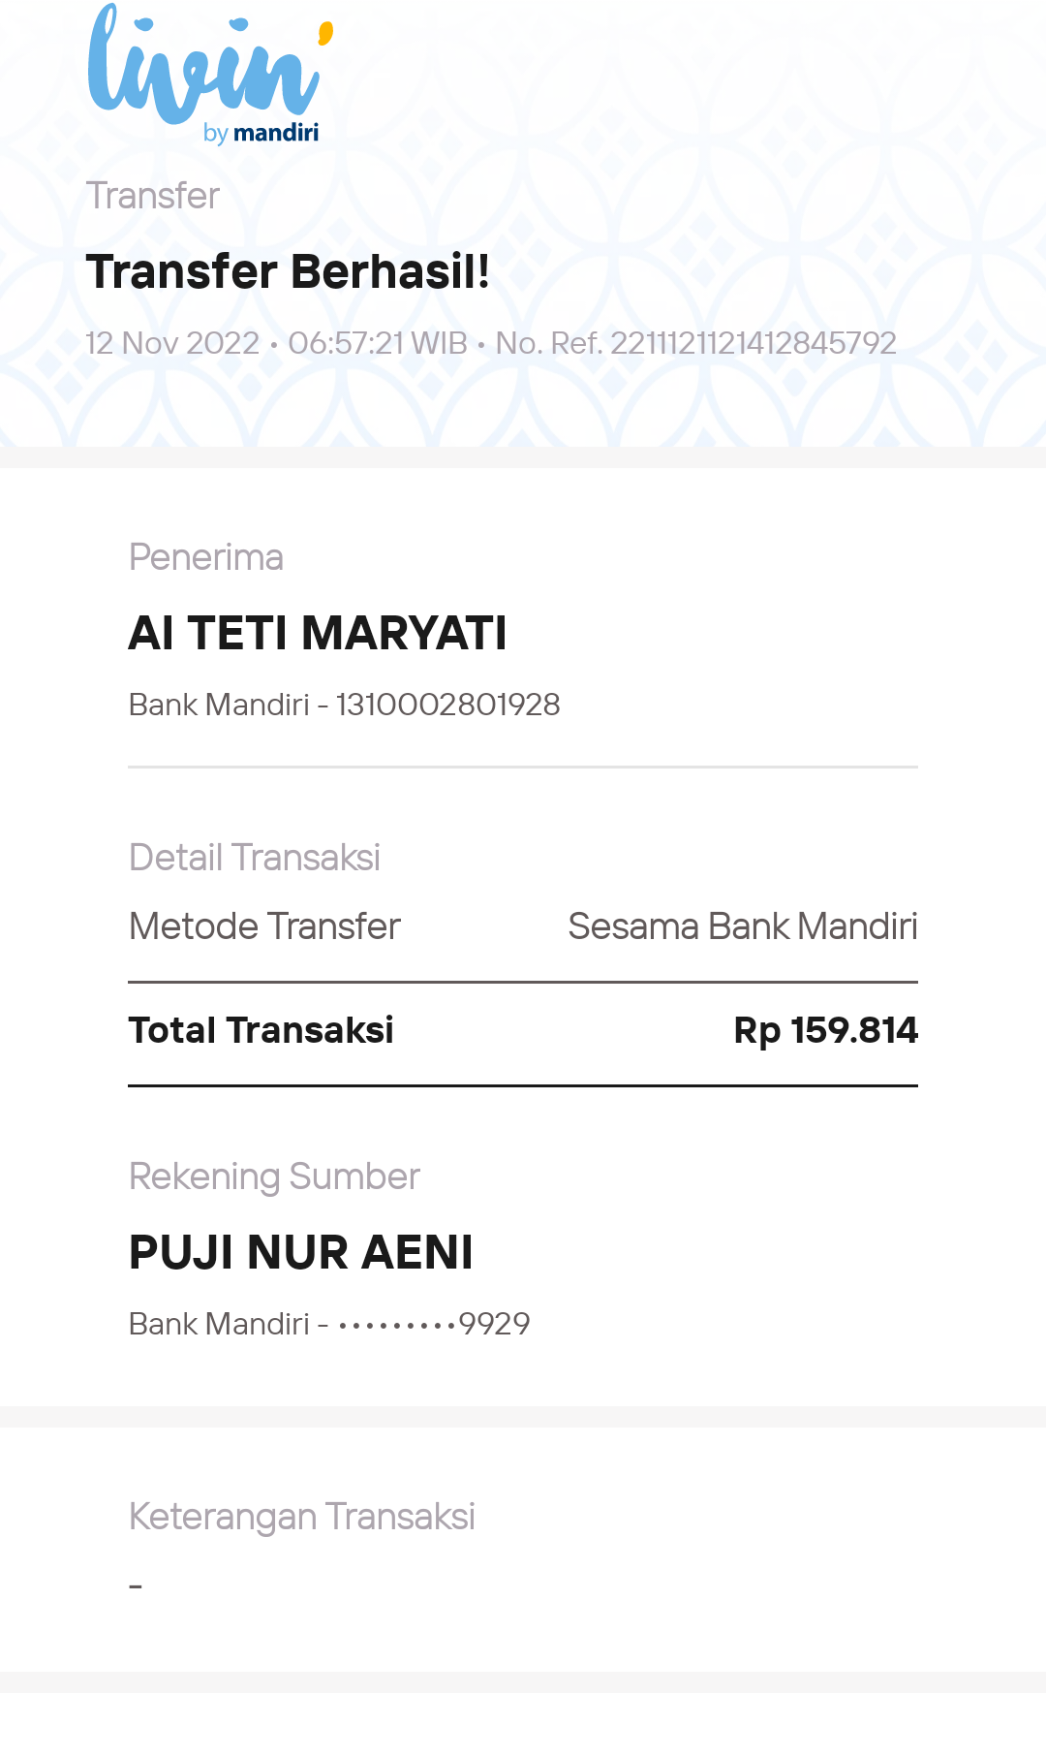The image size is (1046, 1757).
Task: Click the date 12 Nov 2022
Action: coord(172,343)
